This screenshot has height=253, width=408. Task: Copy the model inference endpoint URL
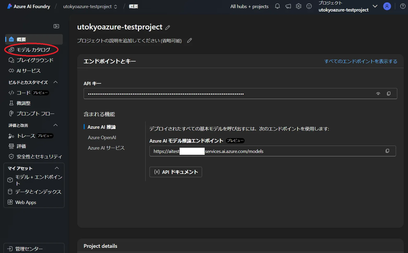click(387, 151)
